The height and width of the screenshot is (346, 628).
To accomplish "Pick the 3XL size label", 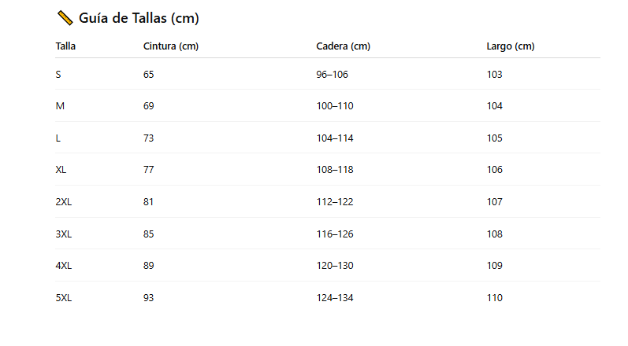I will click(64, 234).
